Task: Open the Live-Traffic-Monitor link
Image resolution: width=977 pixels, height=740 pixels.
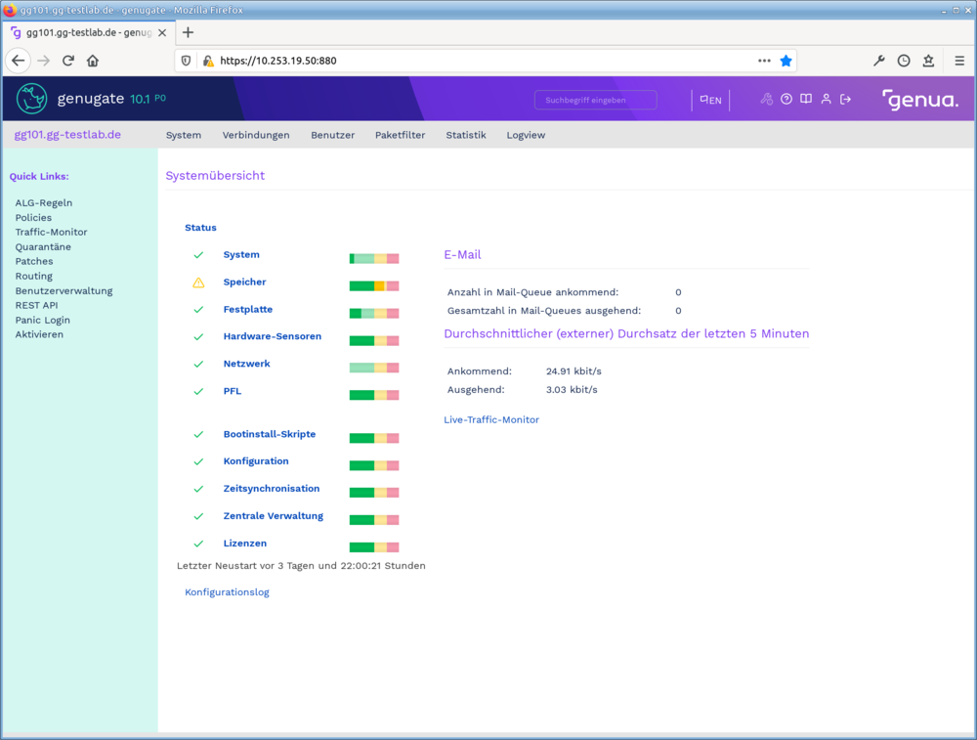Action: [491, 419]
